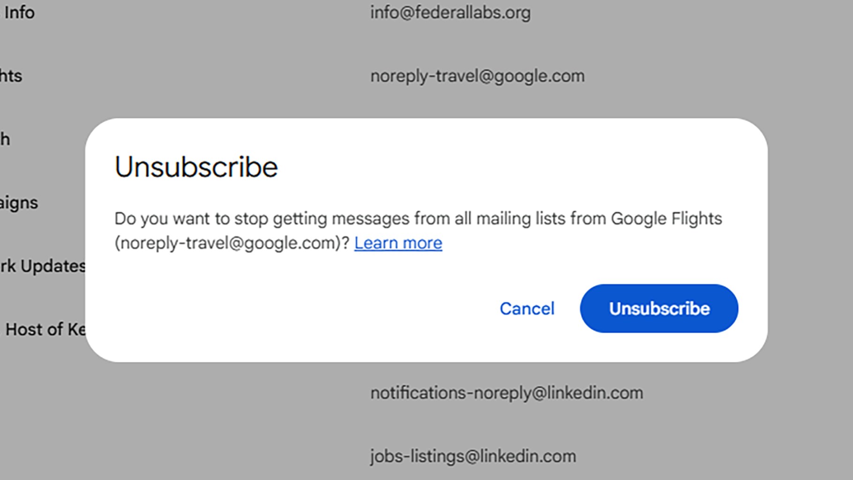Select the info@federallabs.org sender address
The image size is (853, 480).
450,13
